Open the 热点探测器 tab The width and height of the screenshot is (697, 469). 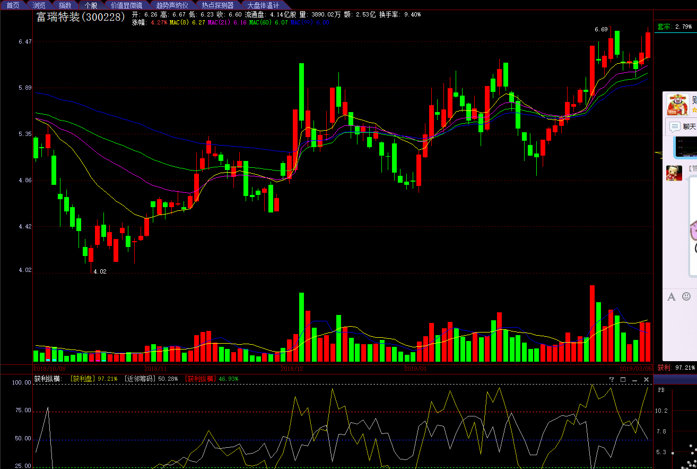point(217,5)
